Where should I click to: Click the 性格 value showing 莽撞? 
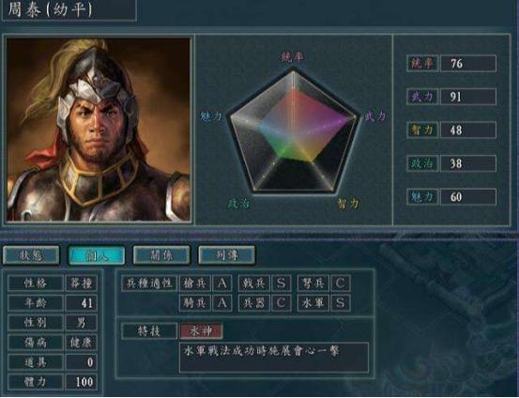click(82, 283)
